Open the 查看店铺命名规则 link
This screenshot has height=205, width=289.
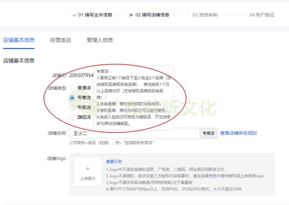pos(238,133)
